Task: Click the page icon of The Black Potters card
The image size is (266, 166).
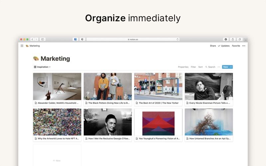Action: [86, 103]
